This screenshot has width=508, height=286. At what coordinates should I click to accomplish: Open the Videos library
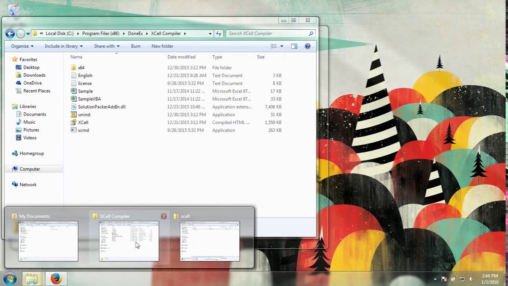pyautogui.click(x=30, y=138)
